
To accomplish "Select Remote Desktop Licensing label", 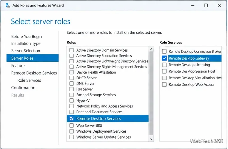I will (x=189, y=65).
